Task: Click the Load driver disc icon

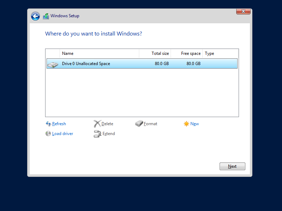Action: 48,134
